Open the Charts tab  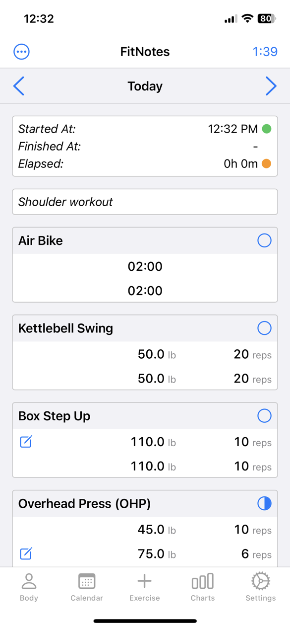[x=203, y=587]
